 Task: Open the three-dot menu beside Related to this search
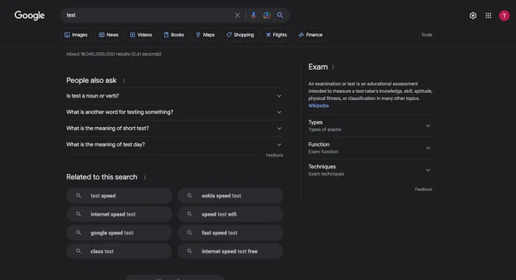145,178
